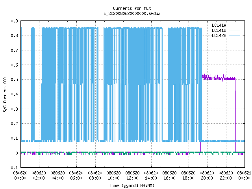
Task: Select the file name E_SC20080620000000.sfduZ
Action: pos(132,13)
